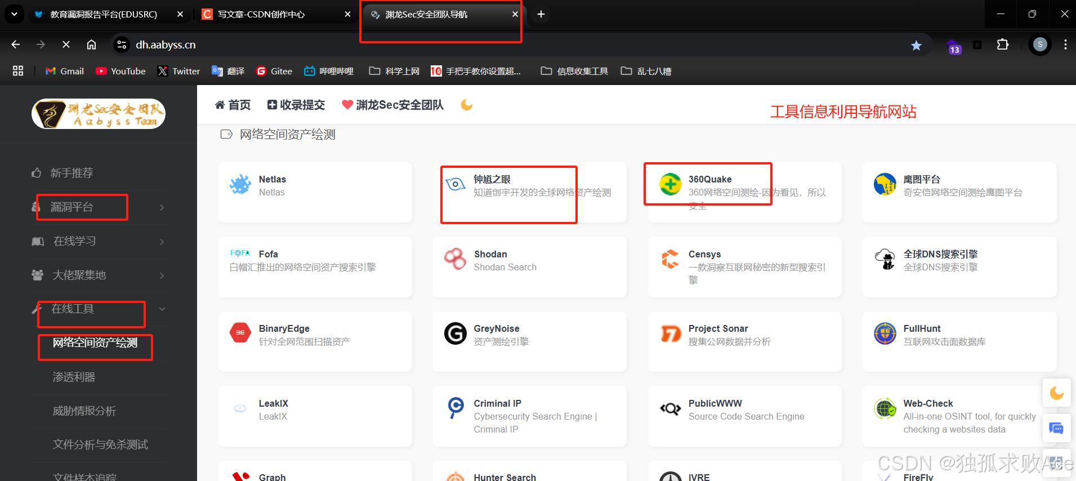The height and width of the screenshot is (481, 1076).
Task: Open the BinaryEdge red hexagon icon
Action: 240,333
